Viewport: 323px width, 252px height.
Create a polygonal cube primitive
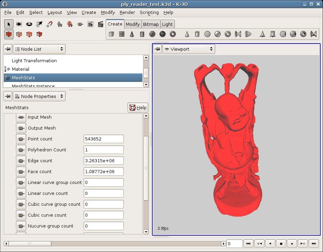111,34
